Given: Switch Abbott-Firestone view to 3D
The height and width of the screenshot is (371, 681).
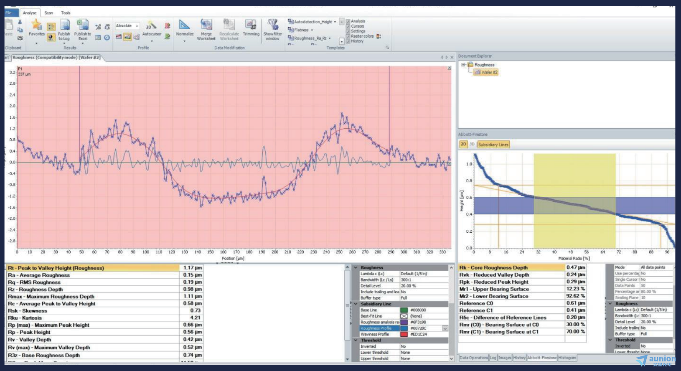Looking at the screenshot, I should pyautogui.click(x=472, y=144).
